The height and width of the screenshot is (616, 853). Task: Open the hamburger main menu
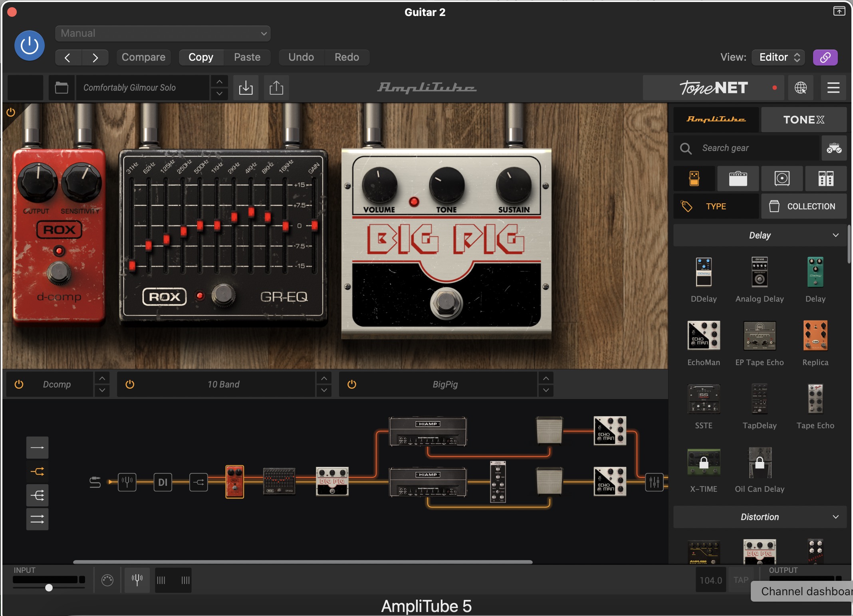tap(833, 87)
